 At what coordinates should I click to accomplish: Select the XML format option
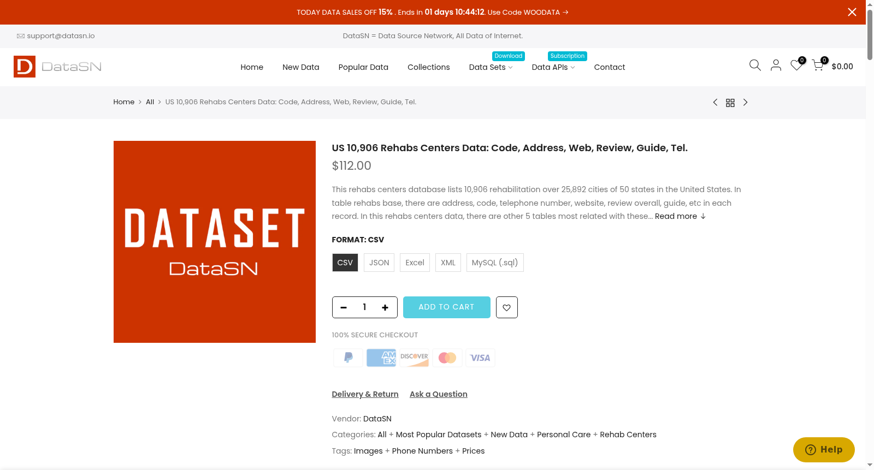pos(448,263)
